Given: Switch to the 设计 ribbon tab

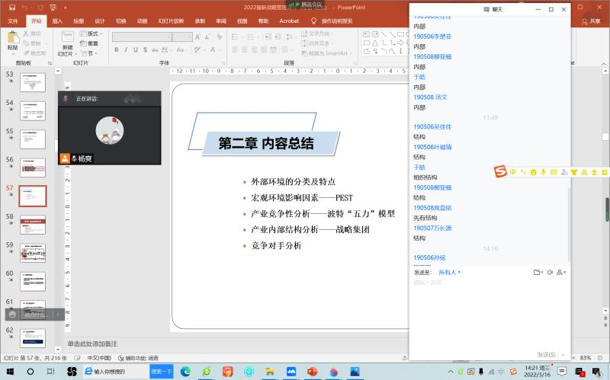Looking at the screenshot, I should click(x=100, y=21).
